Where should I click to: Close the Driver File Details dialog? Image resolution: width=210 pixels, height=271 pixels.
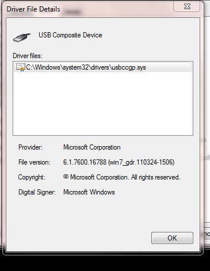pyautogui.click(x=187, y=6)
